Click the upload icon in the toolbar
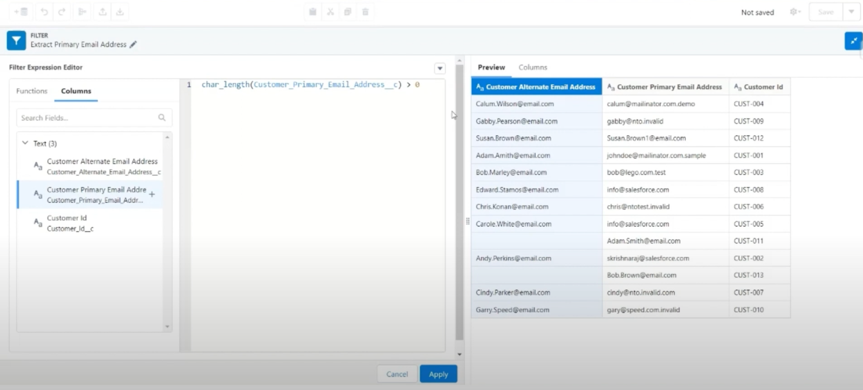The width and height of the screenshot is (863, 390). pyautogui.click(x=102, y=11)
